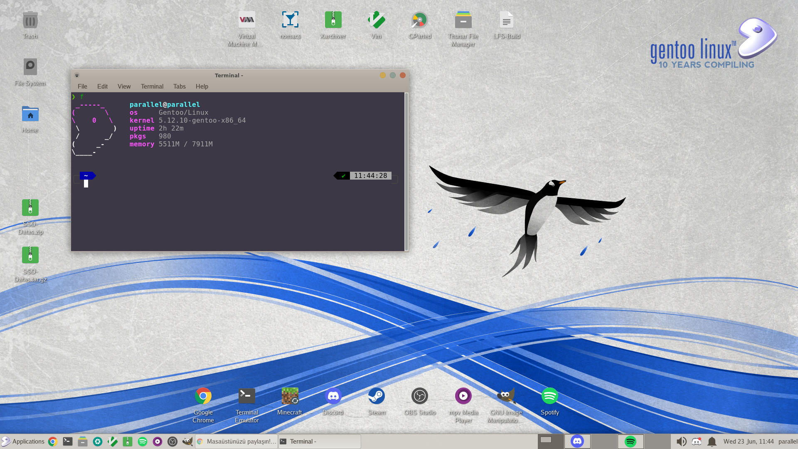Open the Terminal window menu dropdown arrow
The width and height of the screenshot is (798, 449).
76,75
